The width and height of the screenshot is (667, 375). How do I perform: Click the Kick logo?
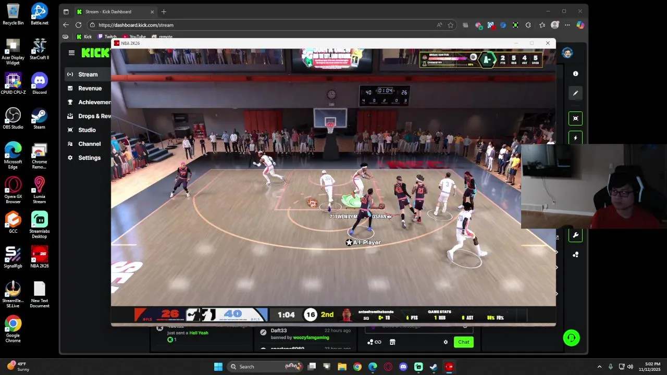(96, 53)
